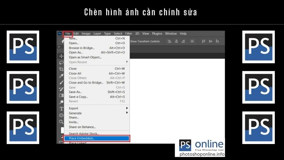Toggle Show Transform Controls option
Viewport: 284px width, 160px height.
(x=145, y=41)
